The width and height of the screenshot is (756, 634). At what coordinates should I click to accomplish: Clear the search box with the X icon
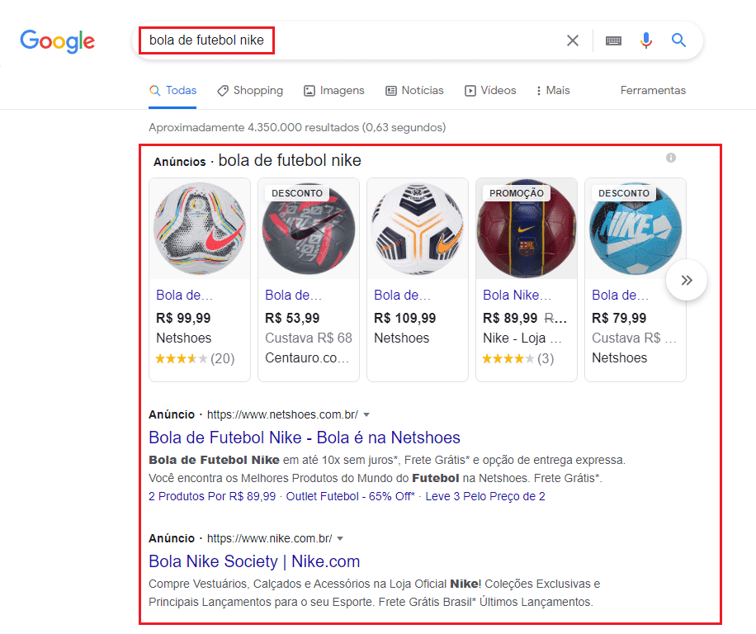[572, 40]
